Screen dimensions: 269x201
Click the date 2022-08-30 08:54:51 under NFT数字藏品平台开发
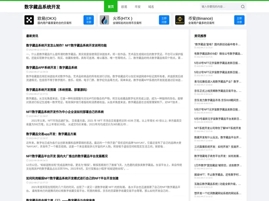[x=38, y=160]
